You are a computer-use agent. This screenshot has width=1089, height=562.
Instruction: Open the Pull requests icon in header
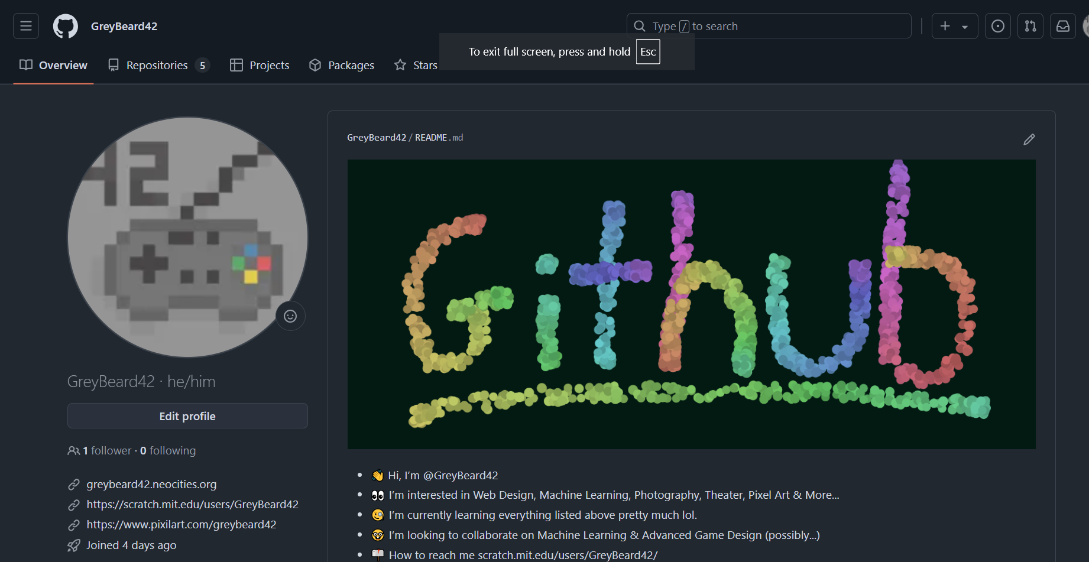pyautogui.click(x=1030, y=26)
